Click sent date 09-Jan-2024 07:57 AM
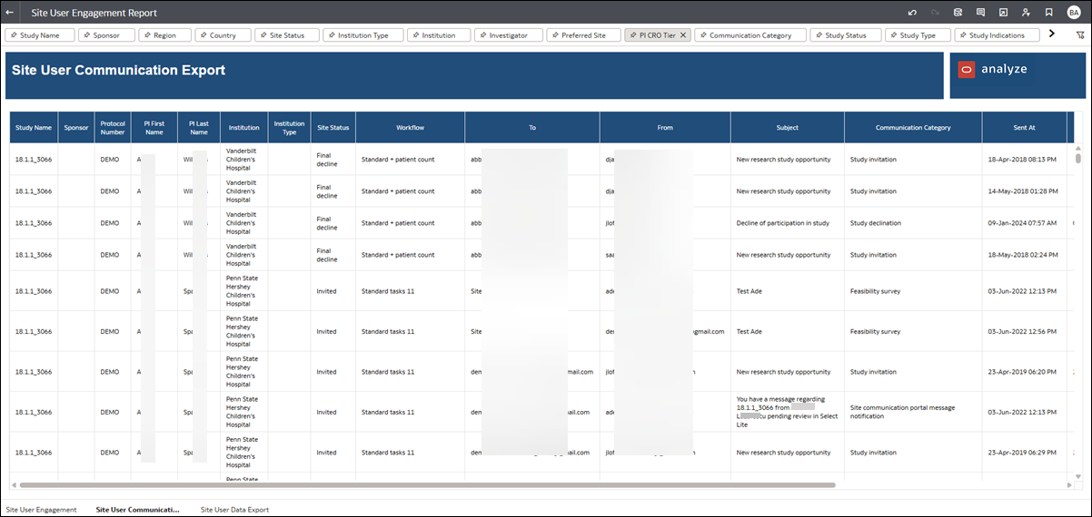The image size is (1092, 517). pyautogui.click(x=1021, y=223)
